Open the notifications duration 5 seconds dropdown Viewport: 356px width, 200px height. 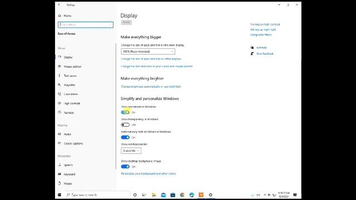tap(131, 151)
